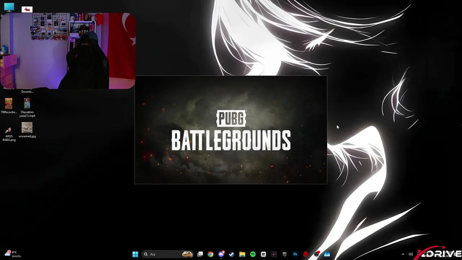The width and height of the screenshot is (462, 260).
Task: Click the PUBG Battlegrounds splash screen
Action: [x=231, y=130]
